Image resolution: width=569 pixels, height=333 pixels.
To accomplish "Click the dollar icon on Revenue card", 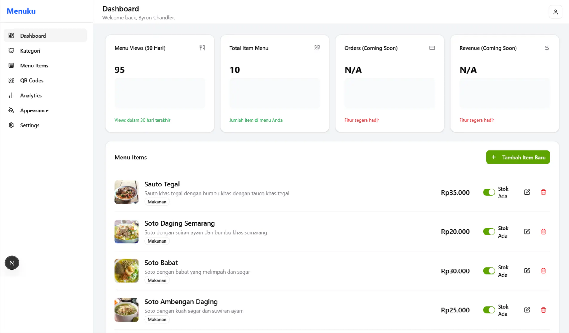I will tap(547, 48).
